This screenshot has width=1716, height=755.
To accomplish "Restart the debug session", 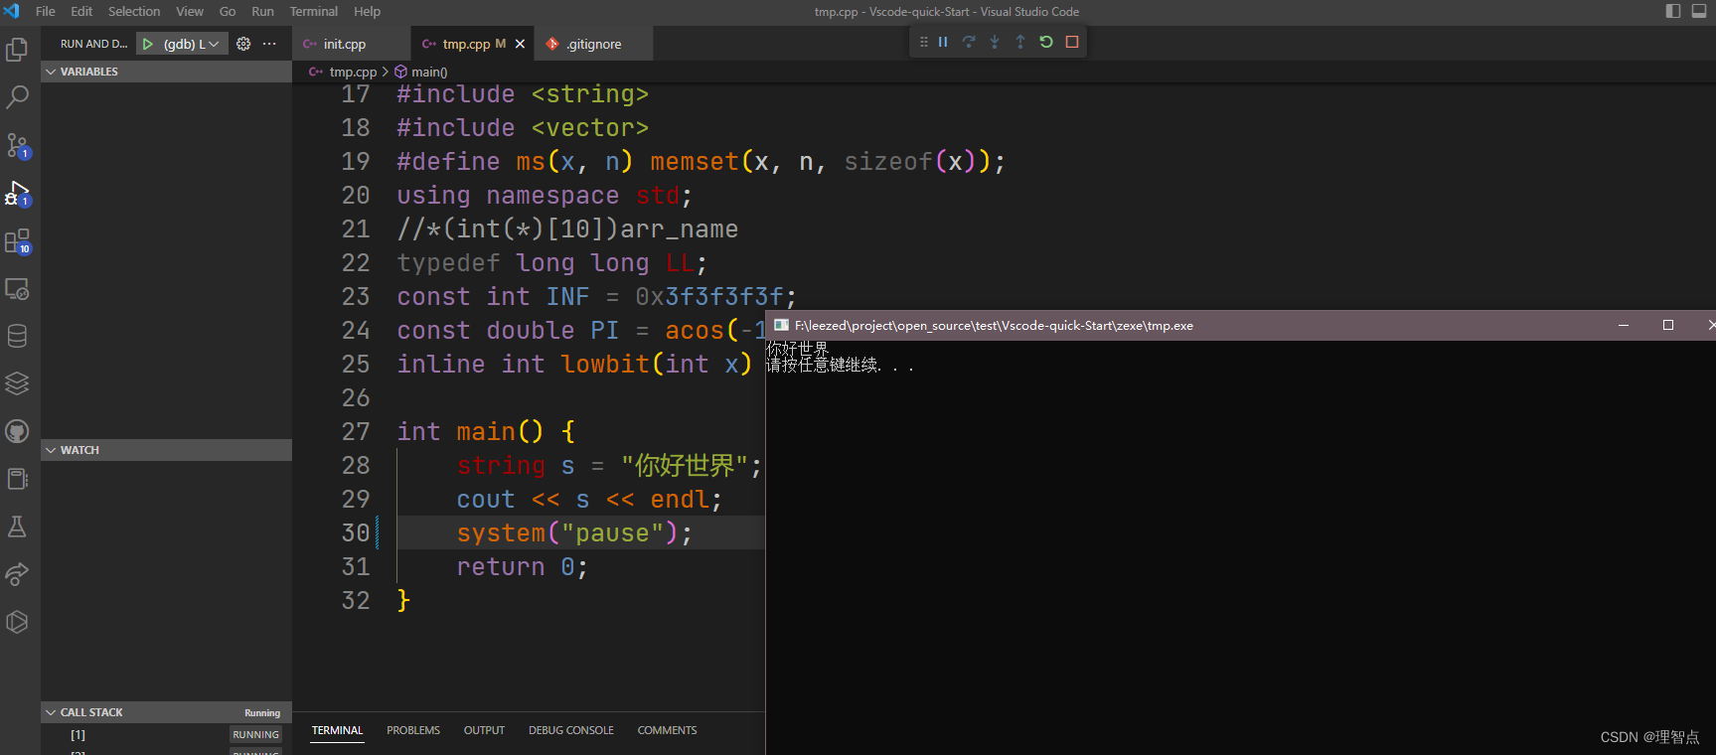I will click(1046, 42).
